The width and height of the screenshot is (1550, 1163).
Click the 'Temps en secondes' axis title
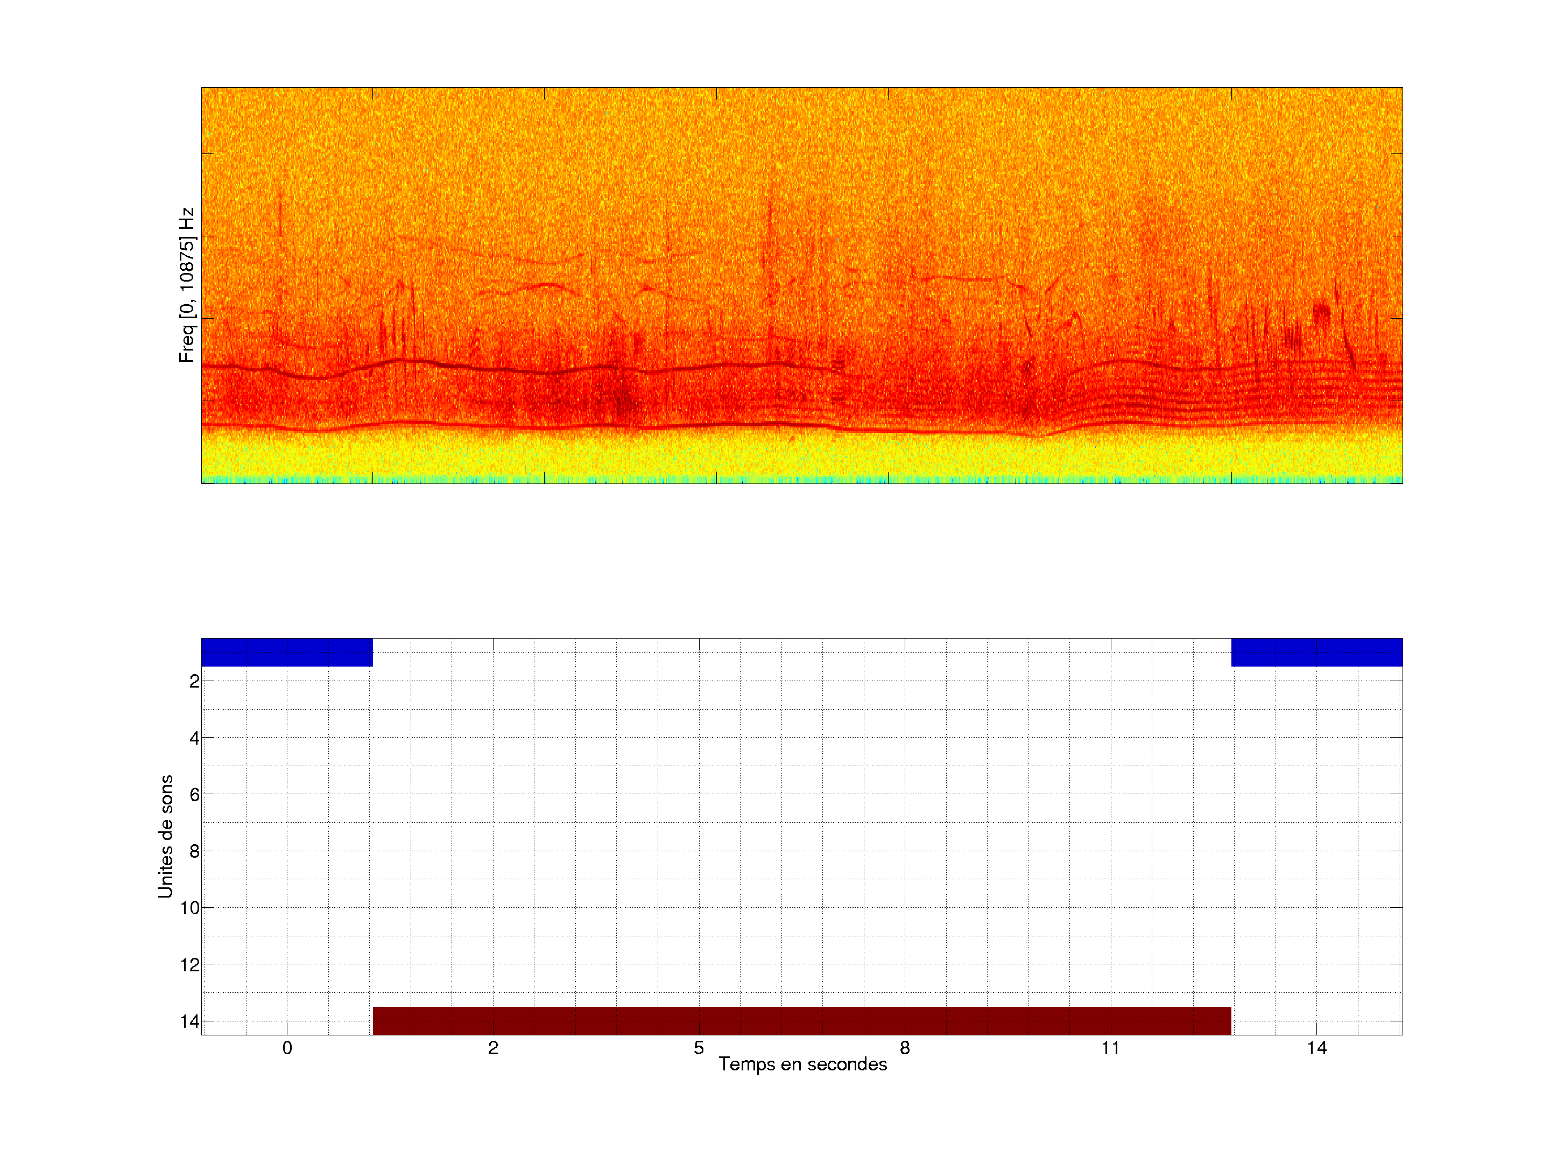(802, 1064)
